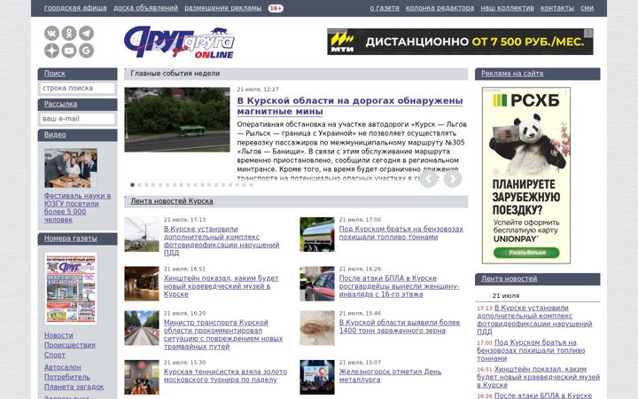The width and height of the screenshot is (638, 399).
Task: Open article about братья на бензовозах
Action: (401, 233)
